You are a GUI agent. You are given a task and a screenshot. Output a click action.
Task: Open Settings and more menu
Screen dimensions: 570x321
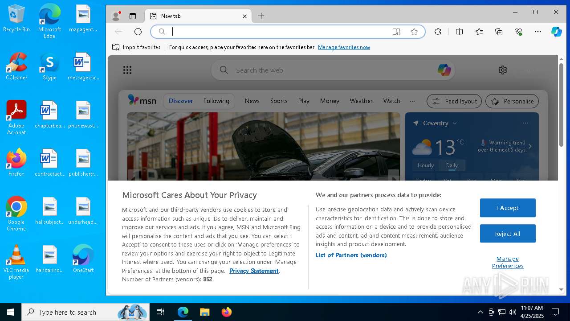click(538, 32)
